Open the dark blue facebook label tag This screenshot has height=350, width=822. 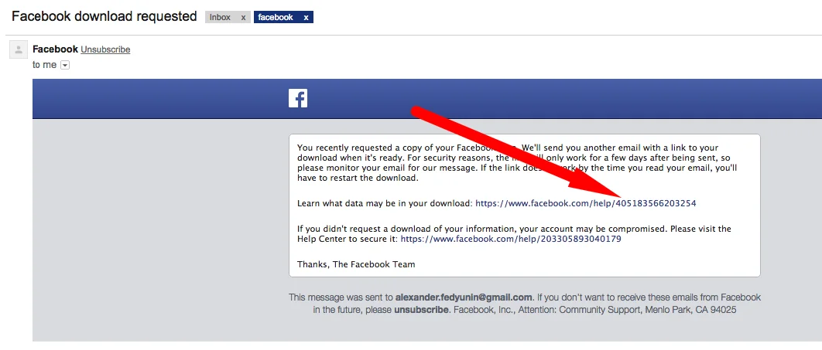(276, 17)
